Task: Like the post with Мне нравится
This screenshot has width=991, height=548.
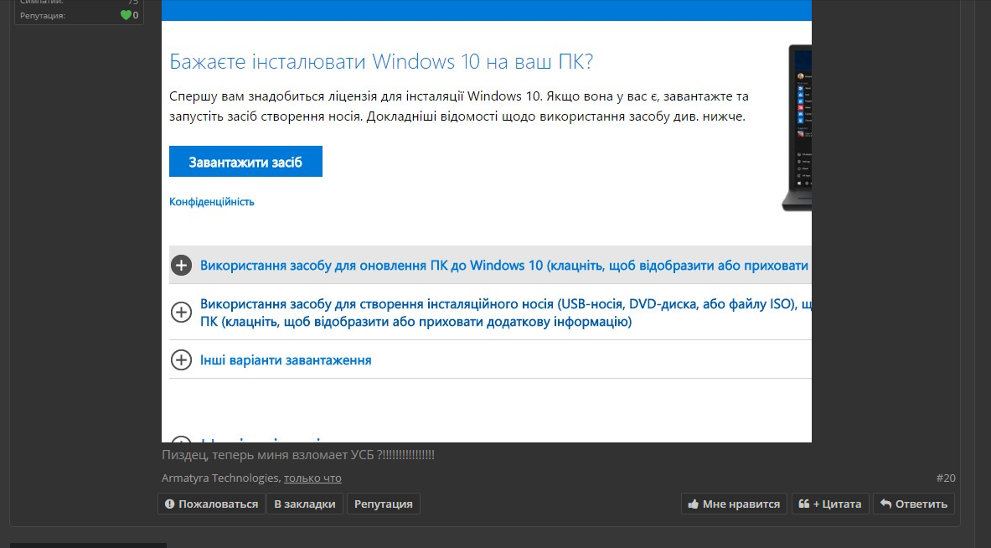Action: (734, 504)
